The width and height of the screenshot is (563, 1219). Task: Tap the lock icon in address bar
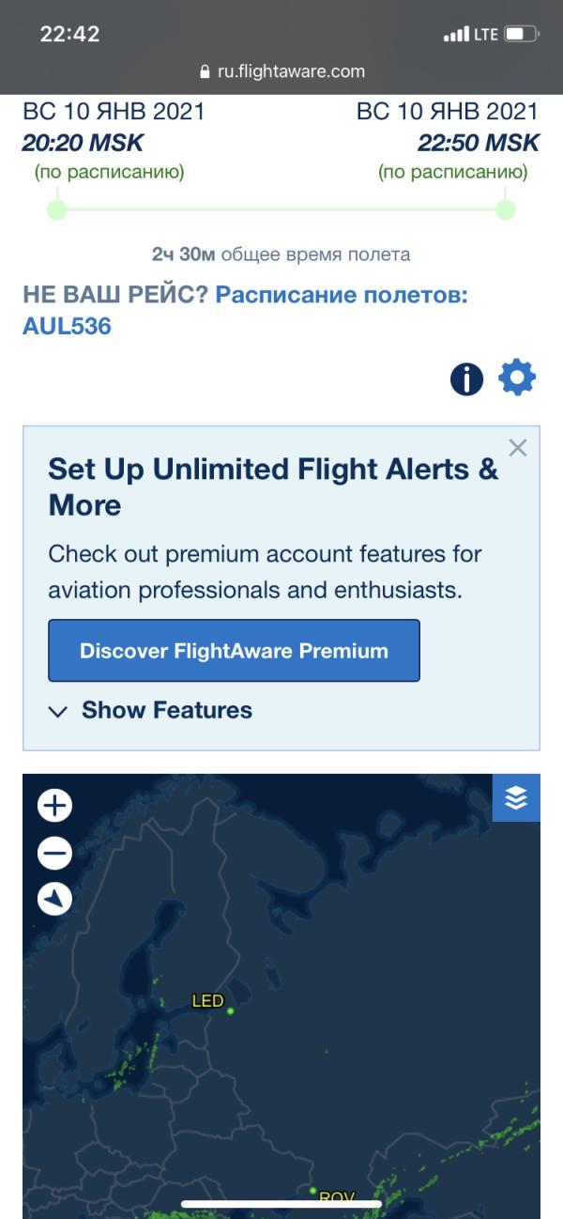pyautogui.click(x=205, y=71)
